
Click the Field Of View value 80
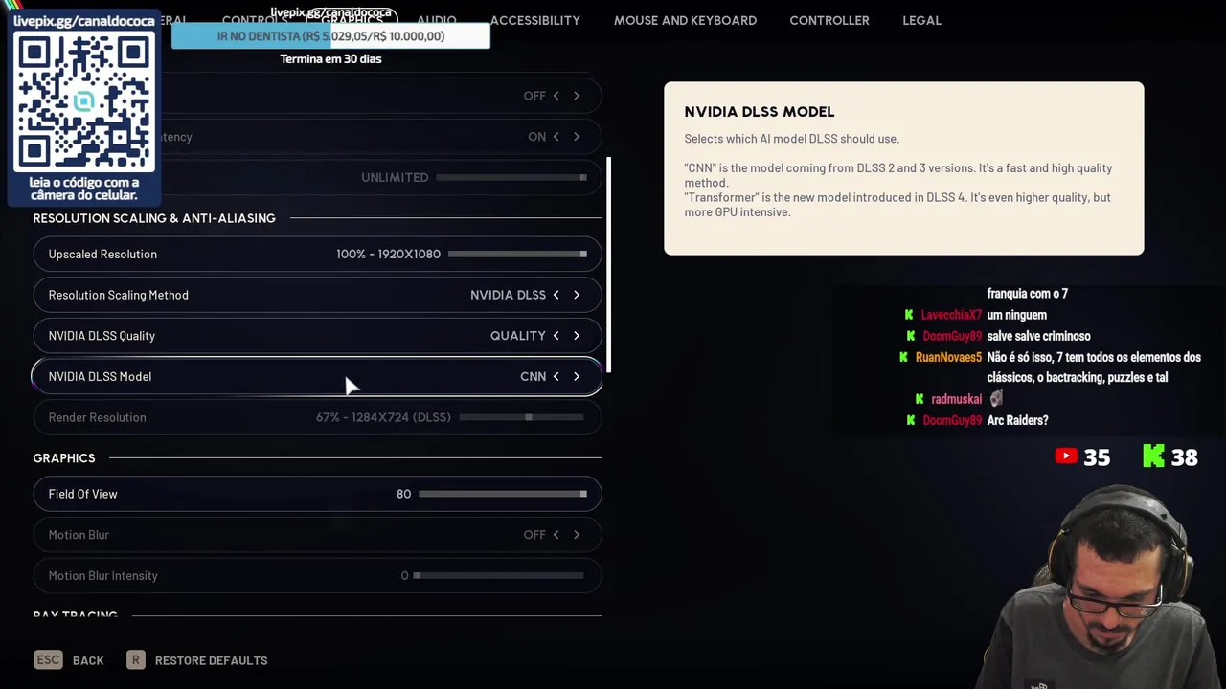tap(403, 494)
